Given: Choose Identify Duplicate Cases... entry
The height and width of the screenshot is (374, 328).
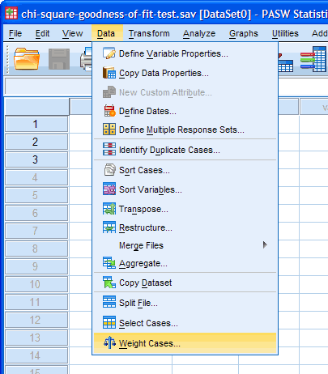Looking at the screenshot, I should click(185, 150).
